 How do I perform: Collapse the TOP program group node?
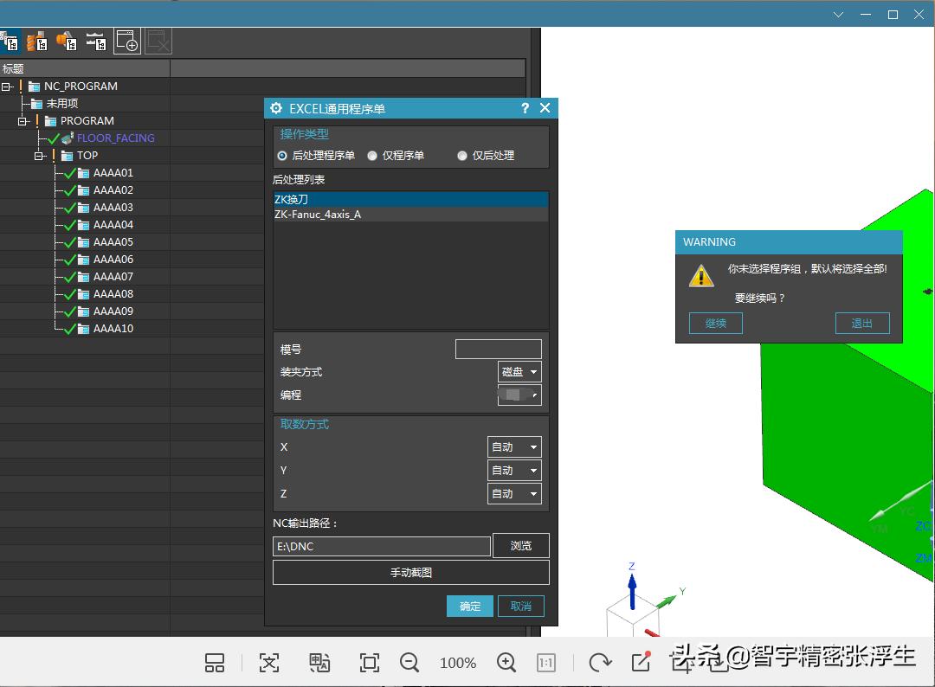(x=40, y=155)
